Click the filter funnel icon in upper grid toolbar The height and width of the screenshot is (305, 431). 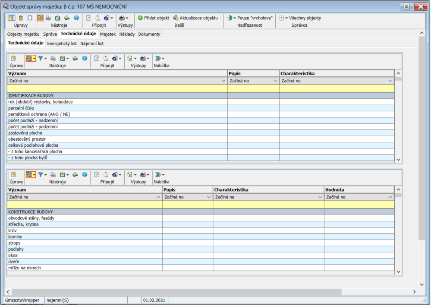point(41,58)
